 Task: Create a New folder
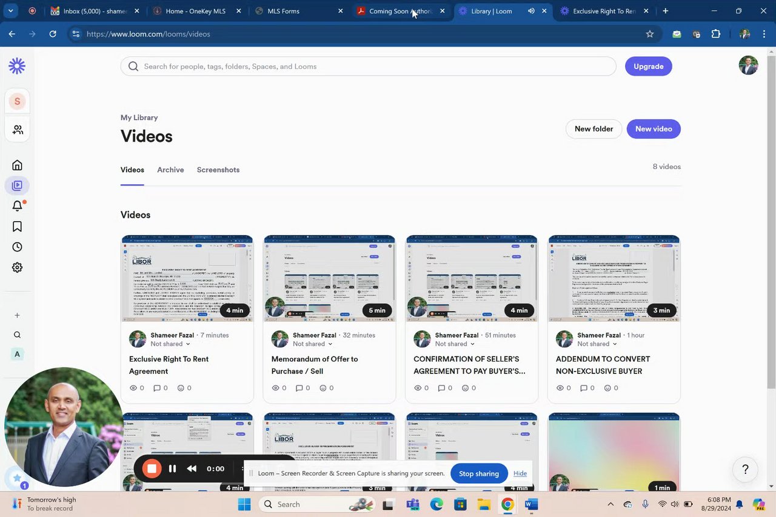pos(594,128)
